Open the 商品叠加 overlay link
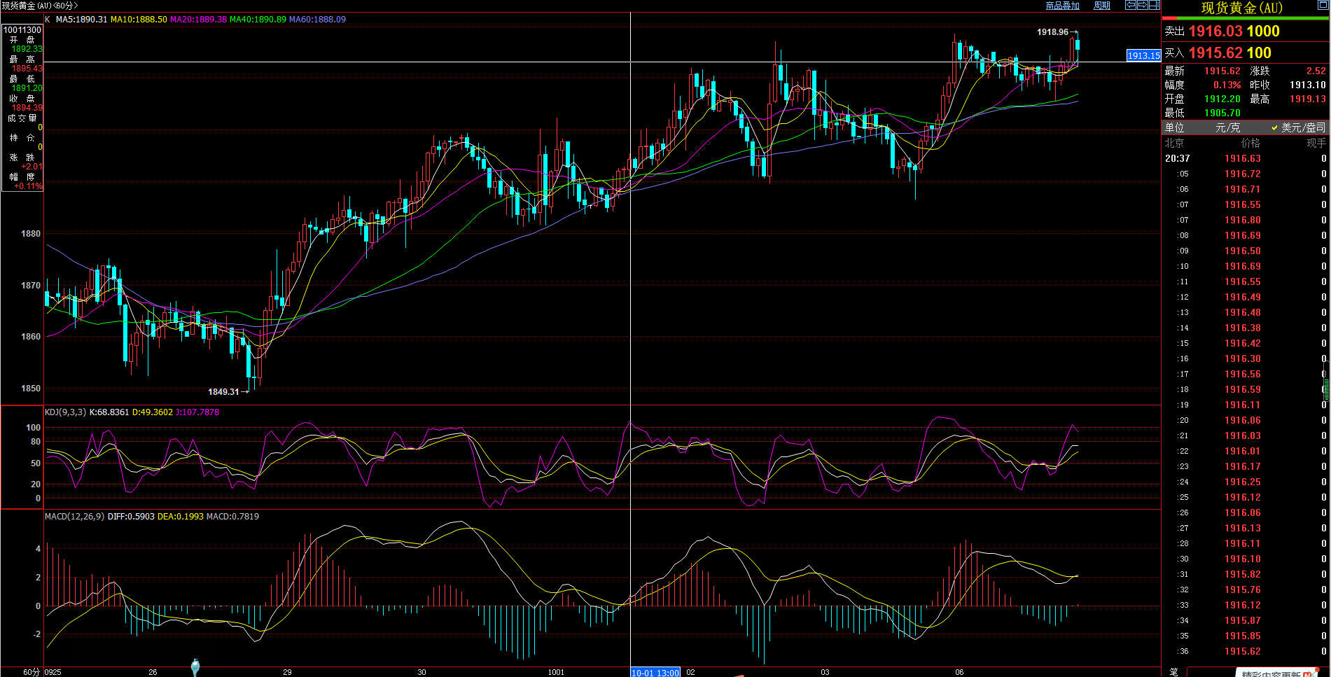Image resolution: width=1331 pixels, height=677 pixels. pos(1062,6)
